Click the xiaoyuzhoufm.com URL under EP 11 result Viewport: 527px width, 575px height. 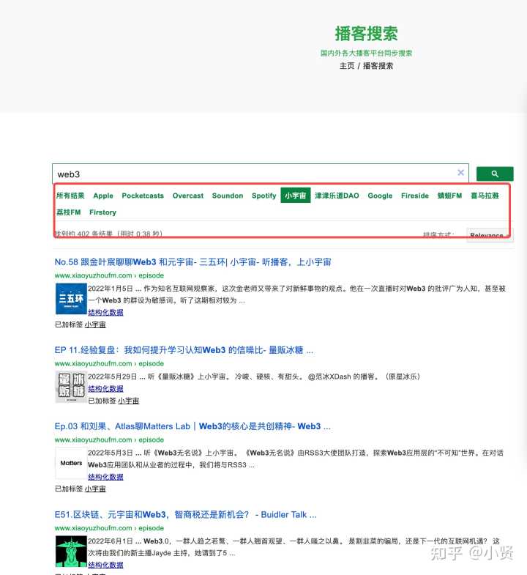pos(109,363)
